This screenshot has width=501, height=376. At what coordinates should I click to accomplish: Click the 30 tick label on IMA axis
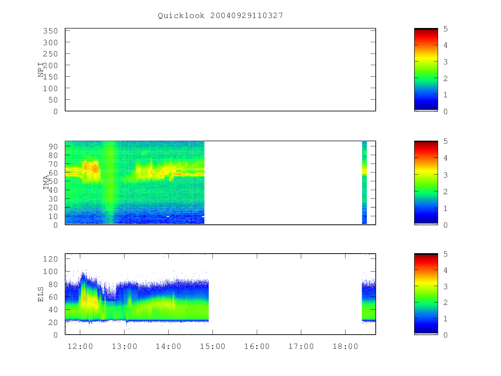pos(53,199)
